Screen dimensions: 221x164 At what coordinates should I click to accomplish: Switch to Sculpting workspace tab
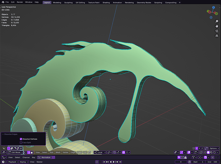point(68,3)
